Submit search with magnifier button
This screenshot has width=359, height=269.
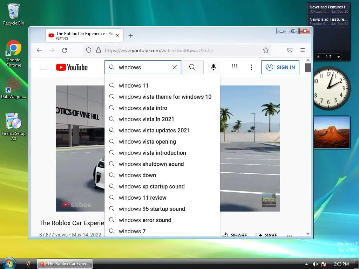pyautogui.click(x=192, y=67)
